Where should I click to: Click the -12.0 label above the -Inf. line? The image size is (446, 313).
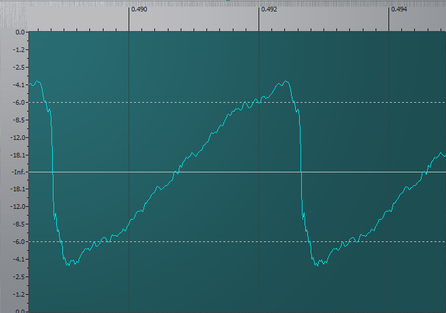[18, 138]
